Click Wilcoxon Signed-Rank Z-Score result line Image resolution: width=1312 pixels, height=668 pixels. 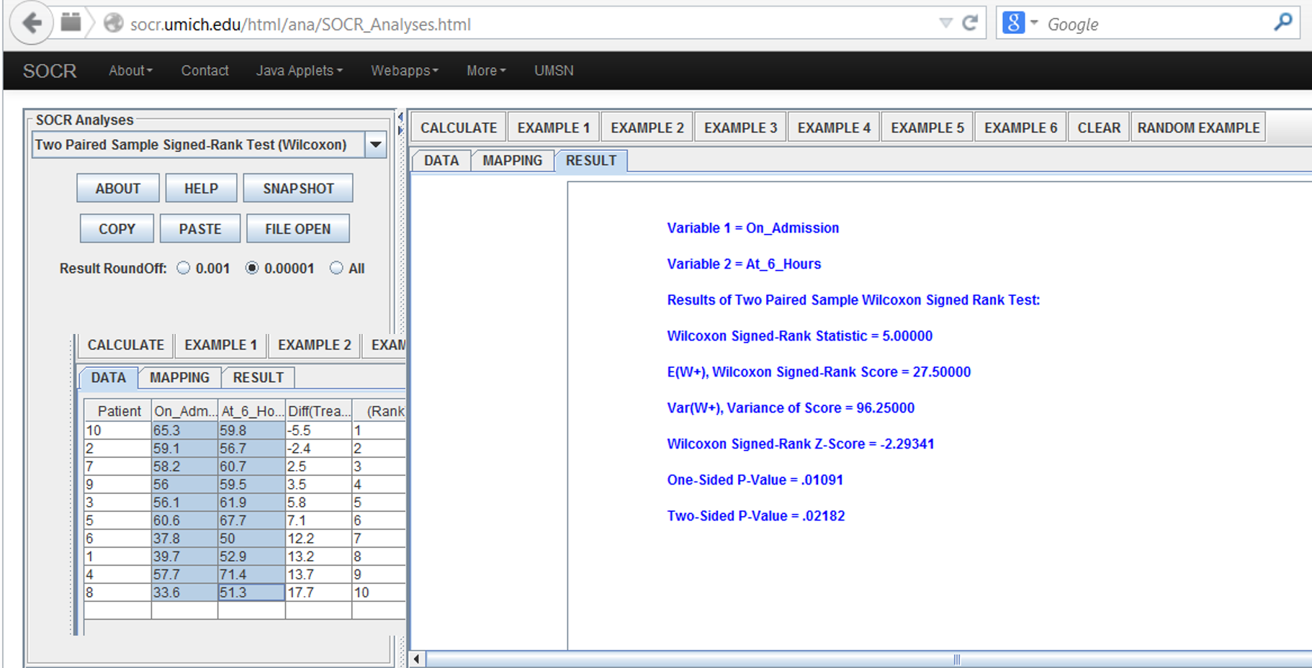point(801,444)
